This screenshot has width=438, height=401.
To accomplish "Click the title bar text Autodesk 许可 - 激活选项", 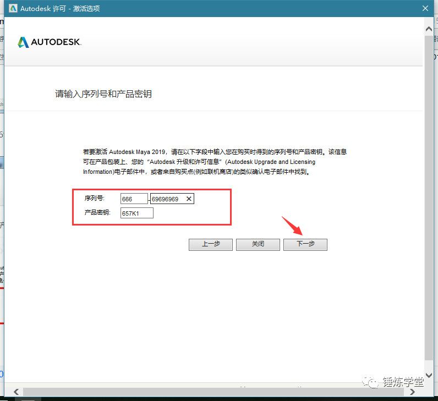I will point(60,9).
